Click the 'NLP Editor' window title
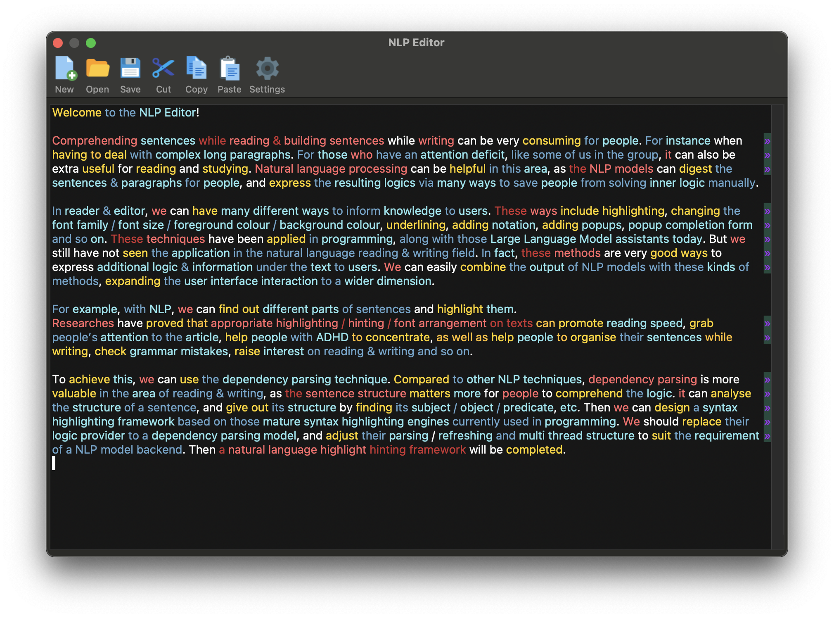Screen dimensions: 834x618 coord(416,43)
